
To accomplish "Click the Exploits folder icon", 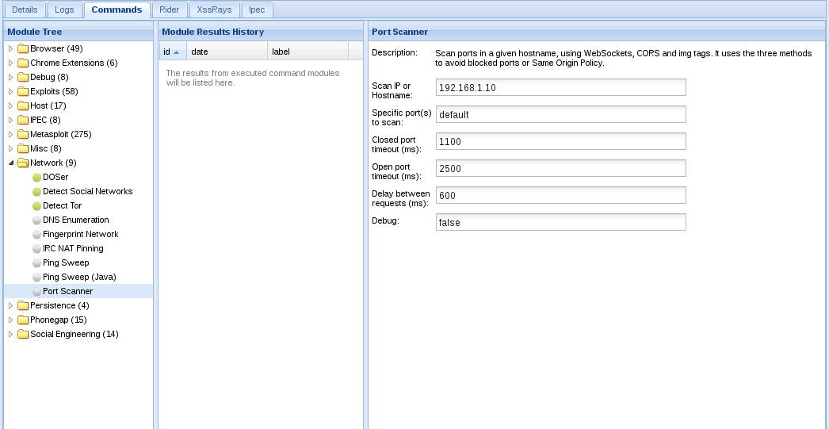I will coord(23,91).
